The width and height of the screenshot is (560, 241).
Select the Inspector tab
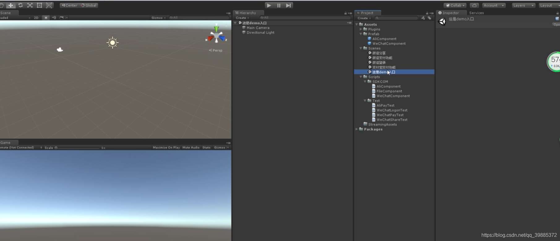tap(451, 13)
